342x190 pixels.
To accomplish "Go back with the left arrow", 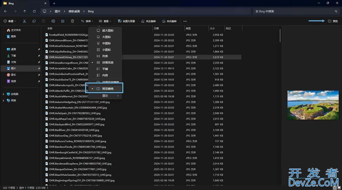I will [5, 11].
